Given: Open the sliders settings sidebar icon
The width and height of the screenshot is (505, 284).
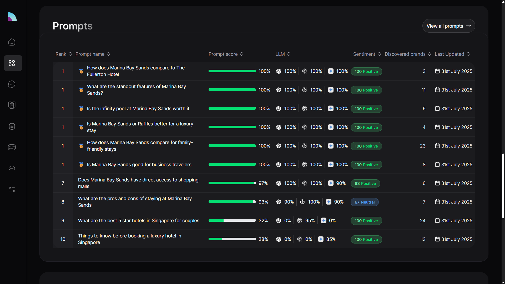Looking at the screenshot, I should [12, 189].
